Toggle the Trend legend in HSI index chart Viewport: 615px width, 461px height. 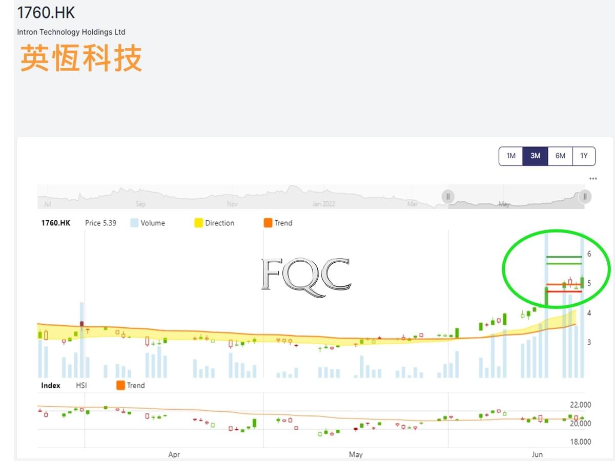click(x=131, y=385)
